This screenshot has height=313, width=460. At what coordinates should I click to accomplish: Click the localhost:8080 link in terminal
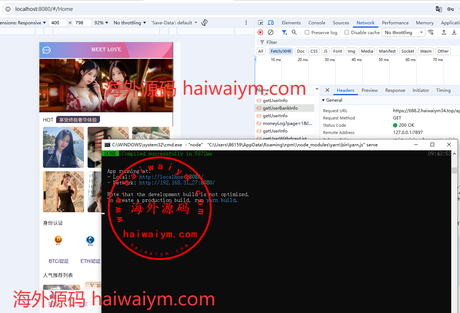point(171,177)
